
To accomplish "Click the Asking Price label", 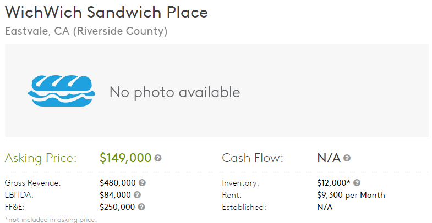I will click(41, 158).
